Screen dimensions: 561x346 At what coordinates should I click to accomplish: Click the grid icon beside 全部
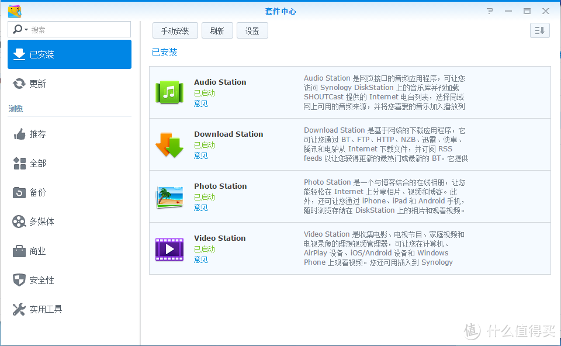point(19,164)
